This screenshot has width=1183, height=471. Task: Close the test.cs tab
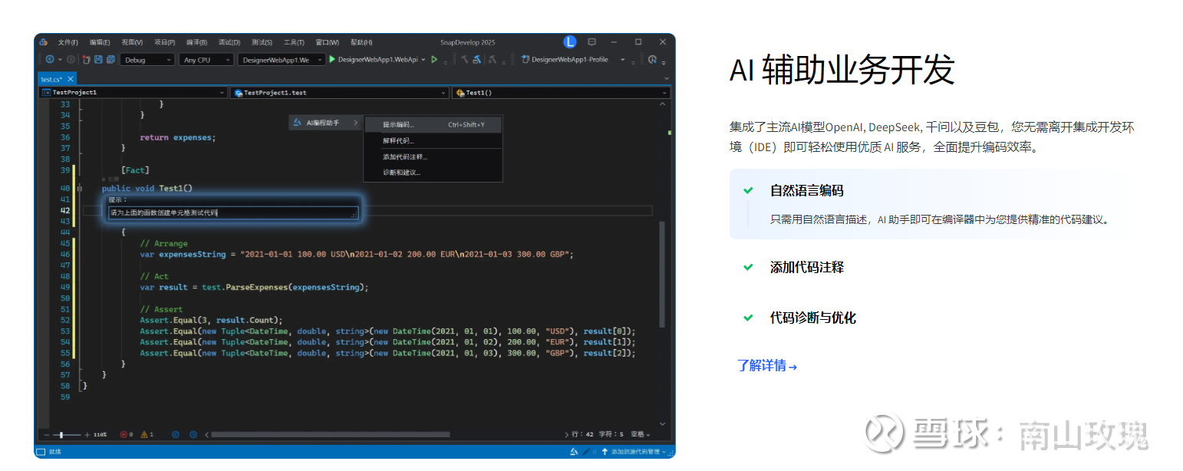(x=71, y=78)
